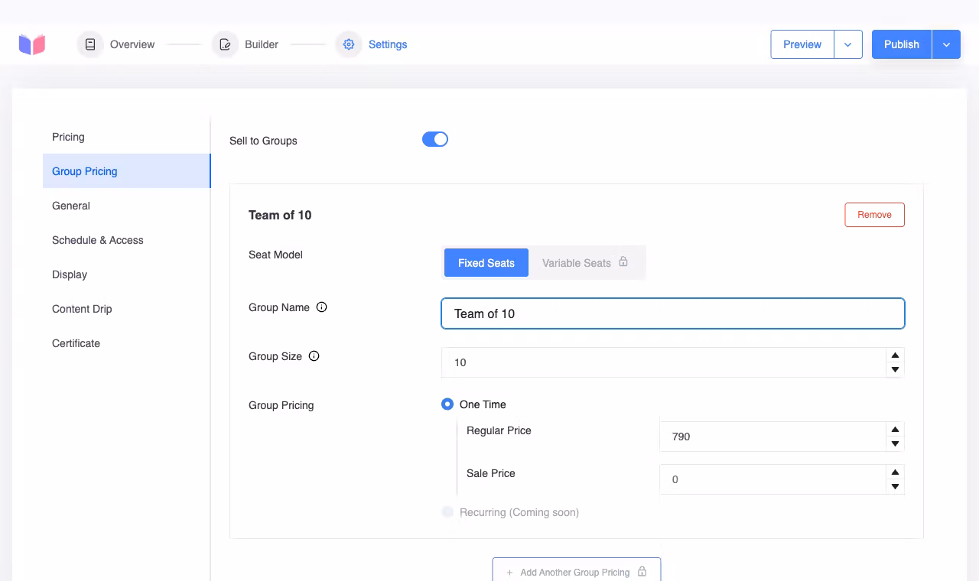Click the Group Name input field

tap(673, 313)
